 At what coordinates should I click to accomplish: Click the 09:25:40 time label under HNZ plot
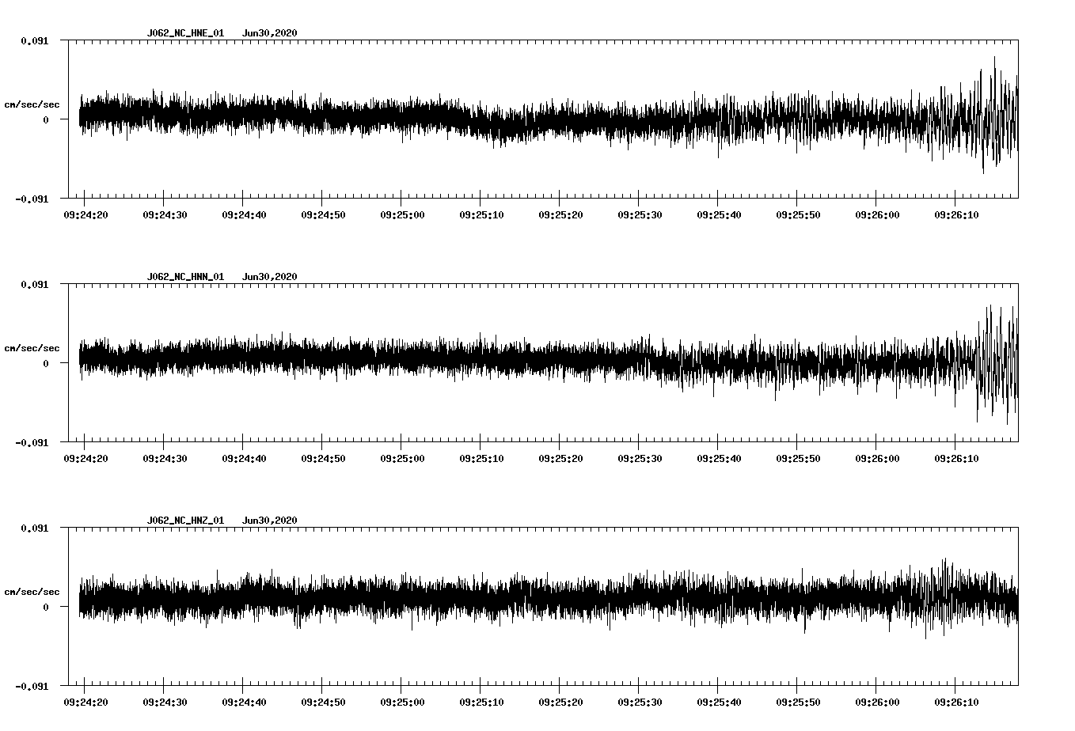[719, 702]
